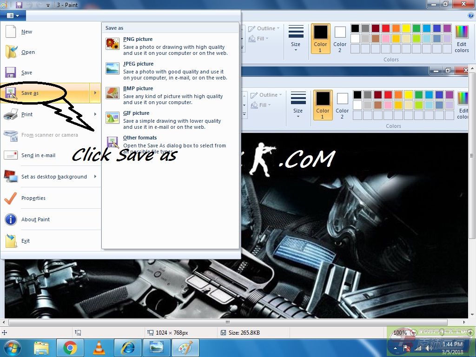Click the About Paint info icon
Image resolution: width=476 pixels, height=357 pixels.
click(x=11, y=219)
